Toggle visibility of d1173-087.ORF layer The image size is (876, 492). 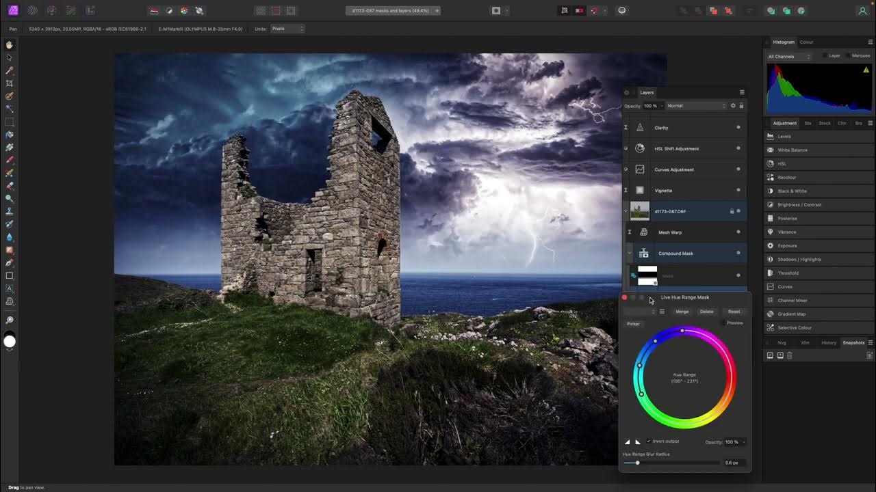pyautogui.click(x=738, y=211)
